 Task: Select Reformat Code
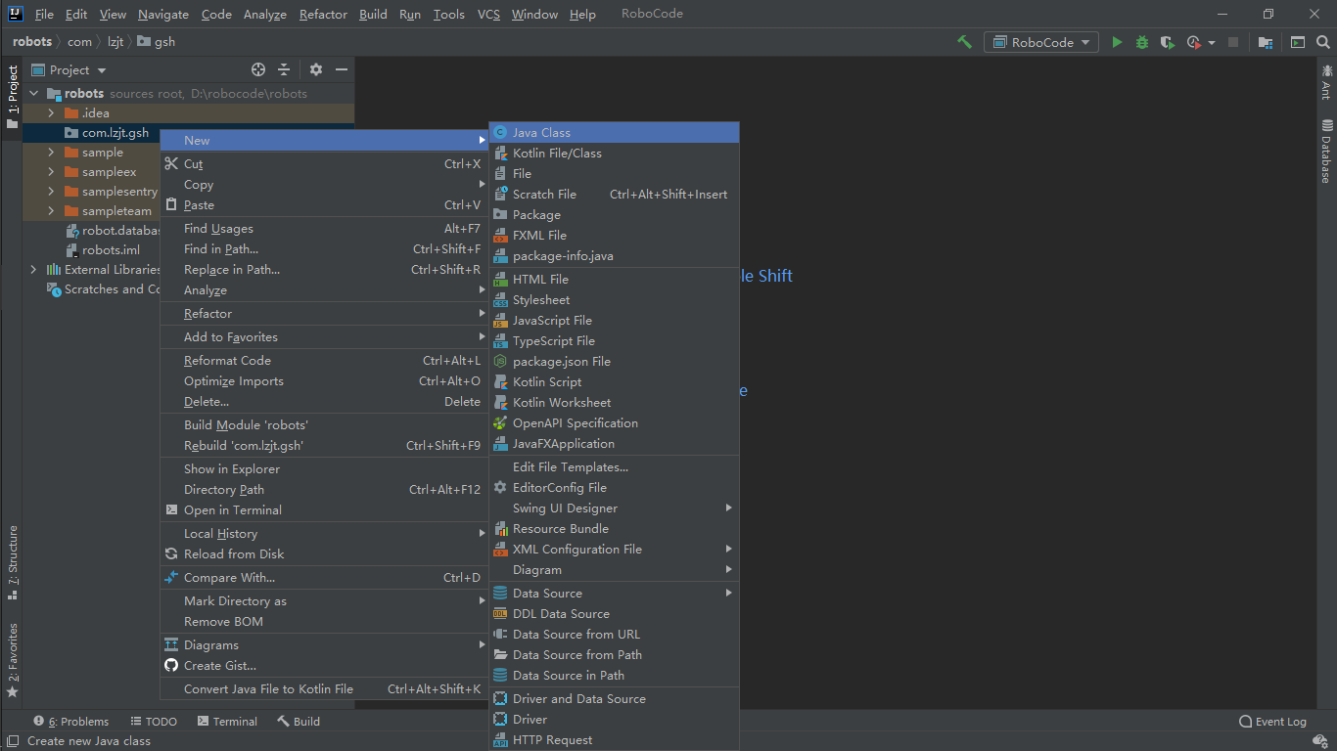click(x=324, y=360)
